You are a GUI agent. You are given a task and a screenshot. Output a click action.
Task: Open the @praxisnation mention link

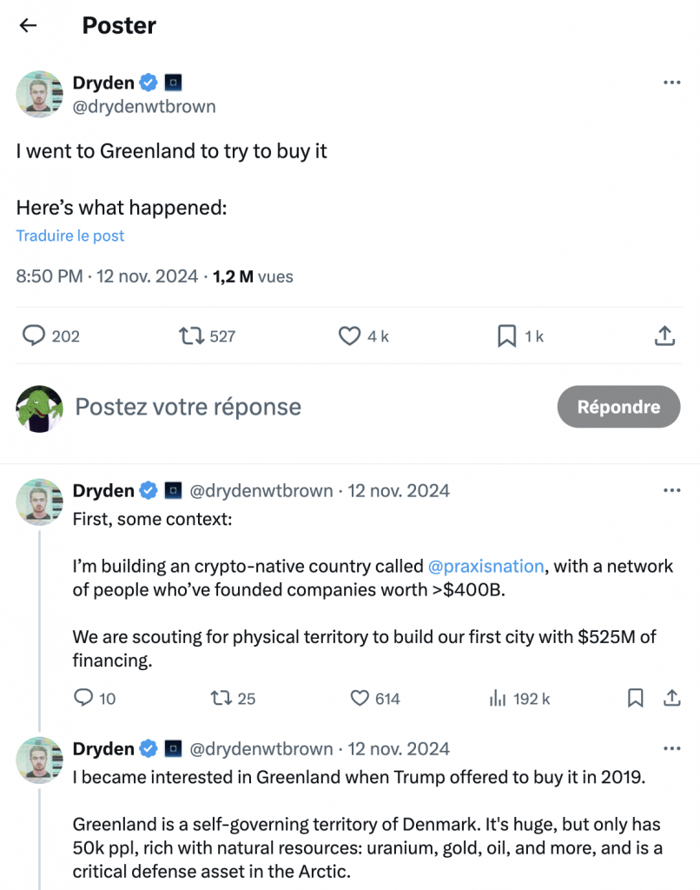tap(486, 566)
